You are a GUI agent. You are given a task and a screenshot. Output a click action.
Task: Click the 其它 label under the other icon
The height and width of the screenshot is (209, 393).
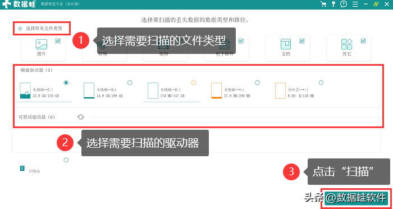pyautogui.click(x=346, y=54)
